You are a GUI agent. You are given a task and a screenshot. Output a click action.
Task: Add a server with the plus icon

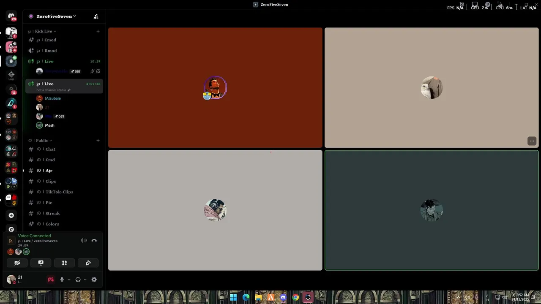(11, 215)
